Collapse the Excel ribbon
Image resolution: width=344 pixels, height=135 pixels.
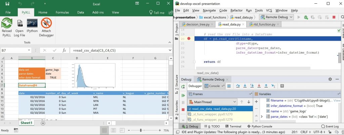click(169, 42)
